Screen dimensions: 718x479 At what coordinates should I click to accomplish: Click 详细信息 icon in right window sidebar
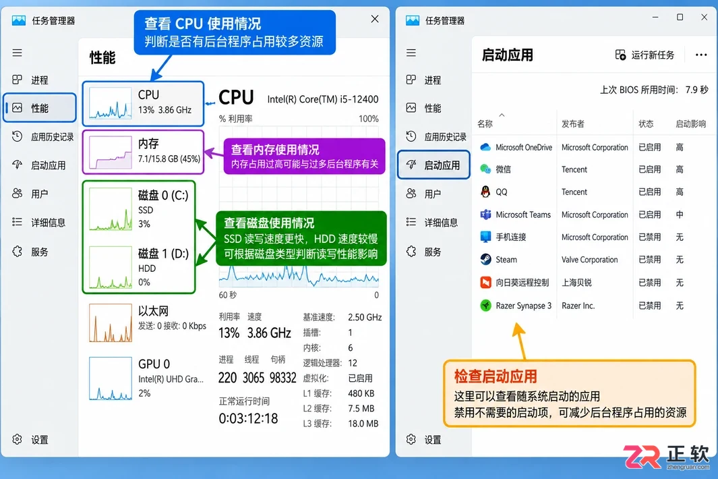pos(411,223)
